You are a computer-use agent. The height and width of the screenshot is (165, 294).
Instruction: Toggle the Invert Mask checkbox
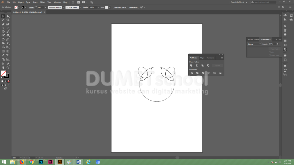[x=270, y=55]
